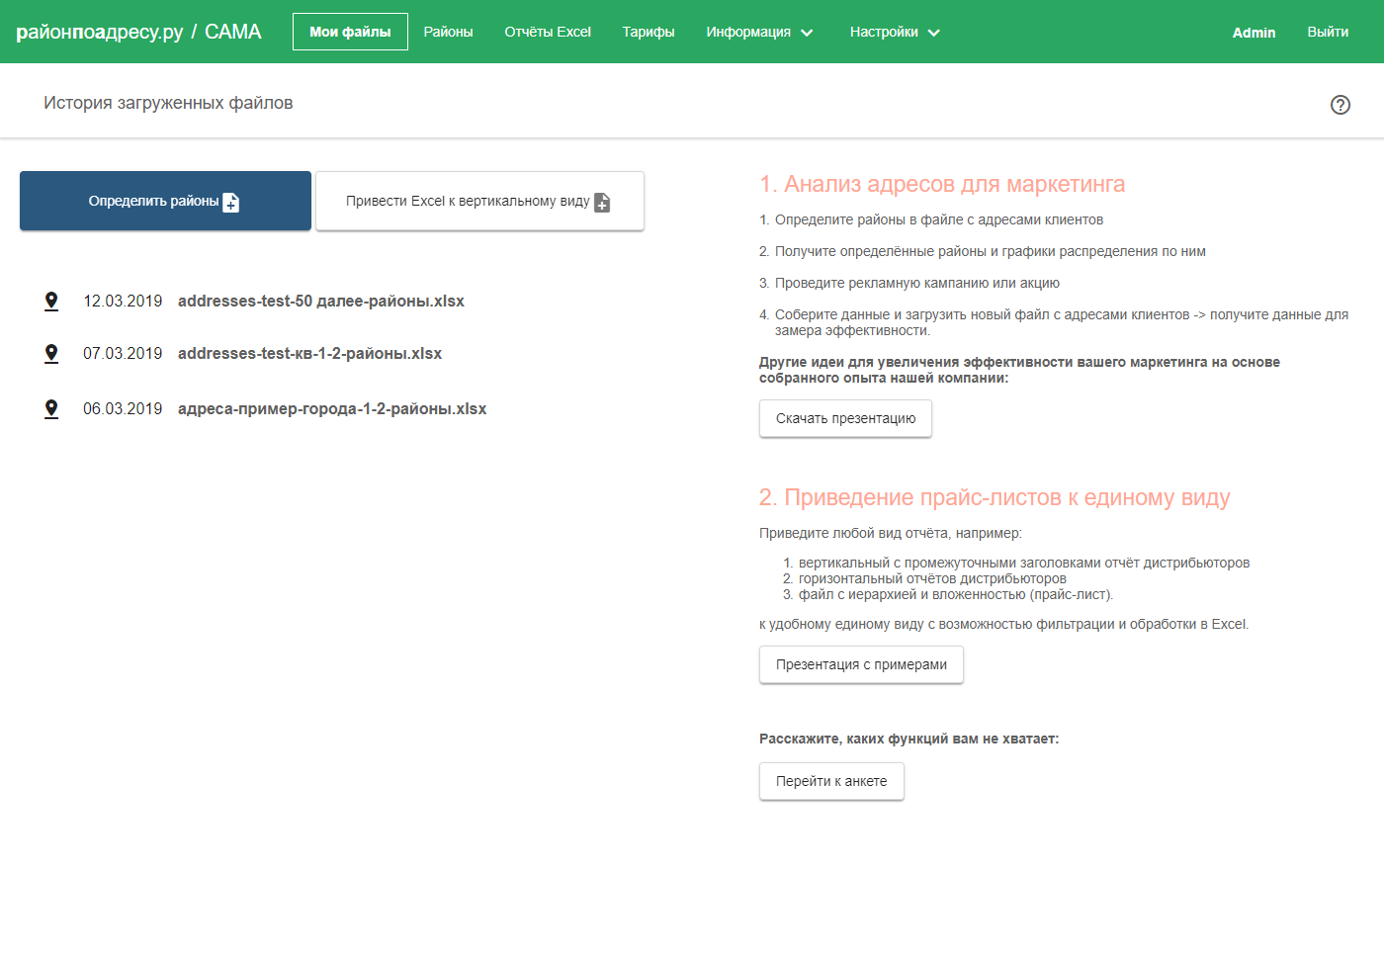1384x958 pixels.
Task: Click the date 06.03.2019
Action: [123, 408]
